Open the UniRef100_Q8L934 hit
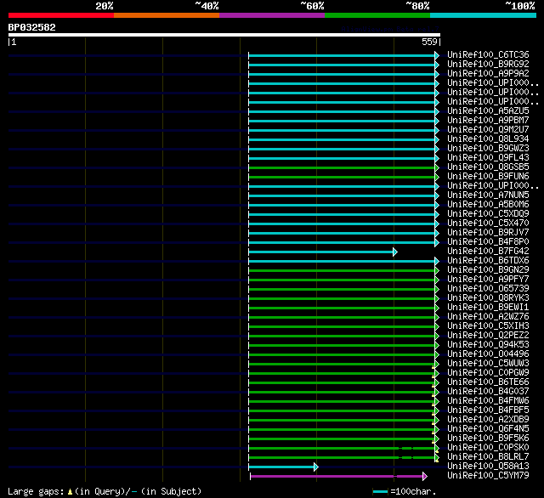 point(488,139)
